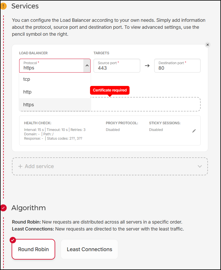The width and height of the screenshot is (221, 270).
Task: Click the Add service text
Action: [x=39, y=166]
